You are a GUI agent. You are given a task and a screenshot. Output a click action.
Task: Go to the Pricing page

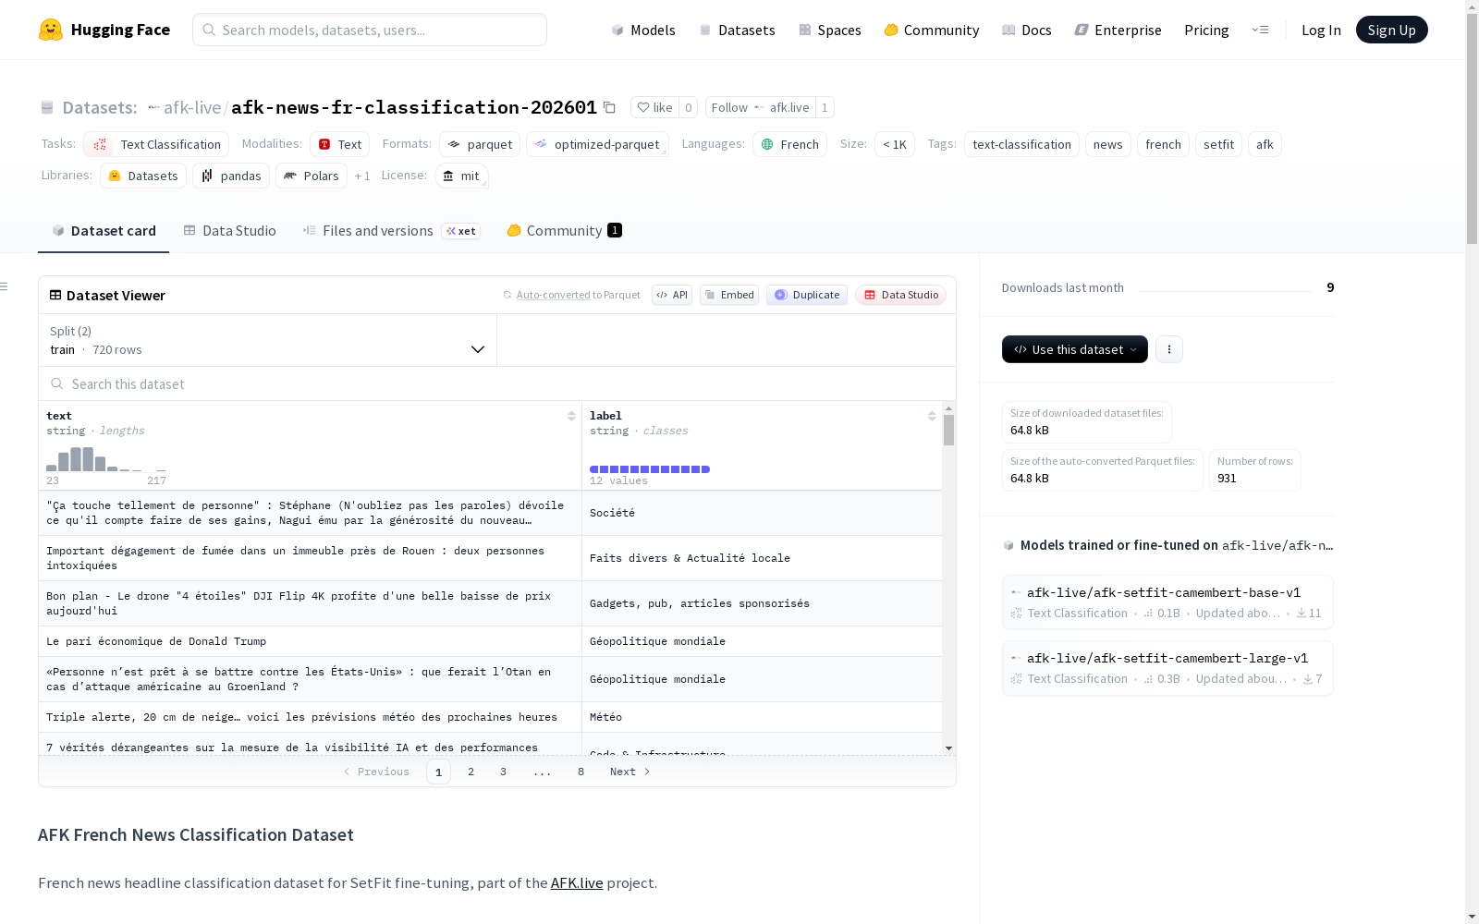(x=1206, y=30)
